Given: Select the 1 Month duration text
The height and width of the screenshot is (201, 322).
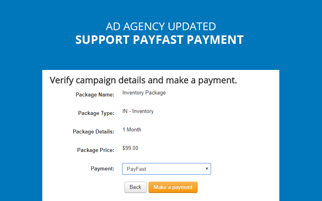Looking at the screenshot, I should coord(132,130).
